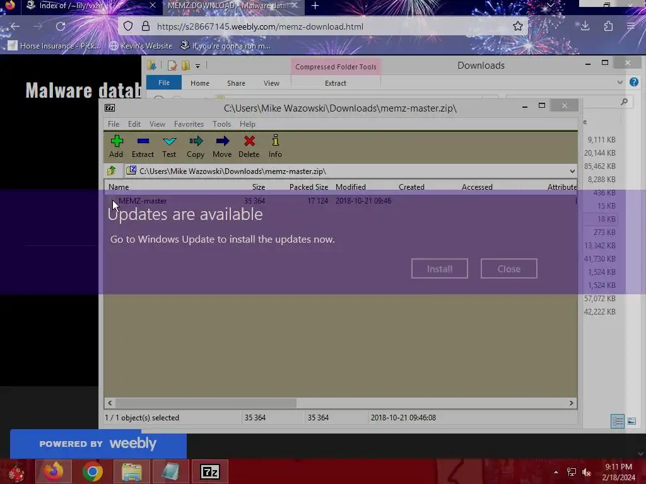646x484 pixels.
Task: View site security padlock info
Action: (146, 26)
